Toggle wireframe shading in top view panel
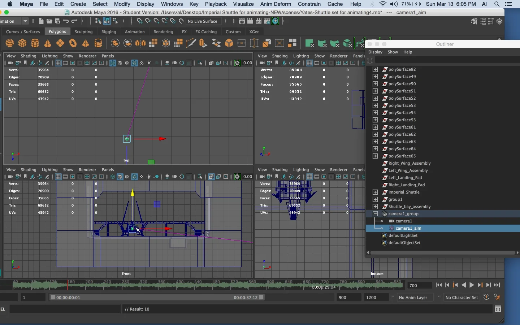This screenshot has width=520, height=325. (113, 63)
